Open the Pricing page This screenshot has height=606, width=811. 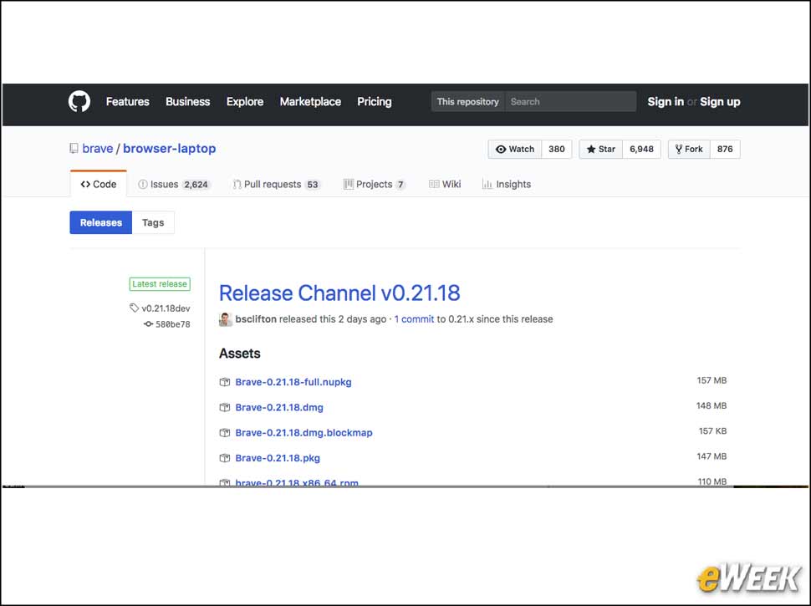click(x=375, y=102)
